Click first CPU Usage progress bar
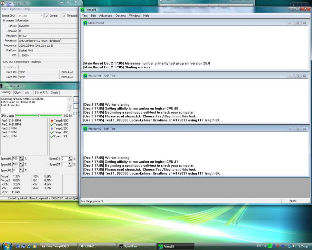This screenshot has width=312, height=250. 27,116
